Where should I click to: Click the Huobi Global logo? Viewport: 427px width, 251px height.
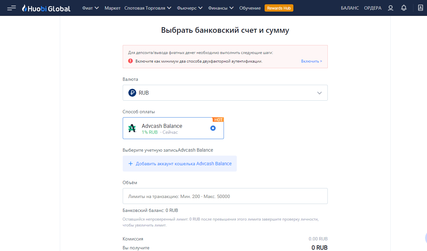[46, 8]
